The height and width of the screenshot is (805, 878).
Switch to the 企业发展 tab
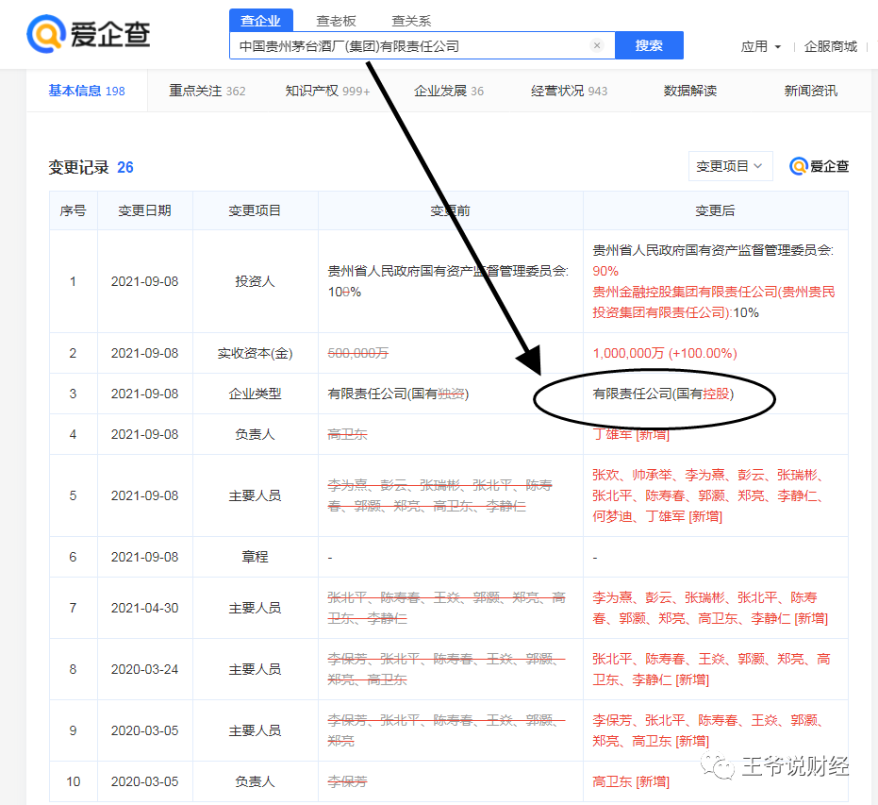click(x=449, y=91)
